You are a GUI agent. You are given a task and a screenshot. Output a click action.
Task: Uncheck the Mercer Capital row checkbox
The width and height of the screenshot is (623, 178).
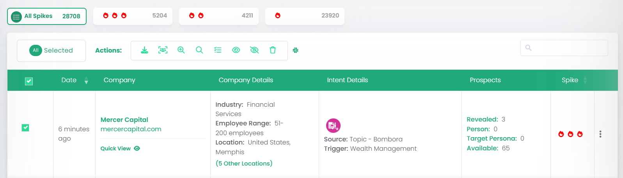pos(25,128)
